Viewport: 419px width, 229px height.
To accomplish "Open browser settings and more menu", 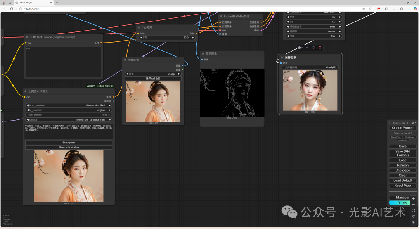I will coord(408,9).
